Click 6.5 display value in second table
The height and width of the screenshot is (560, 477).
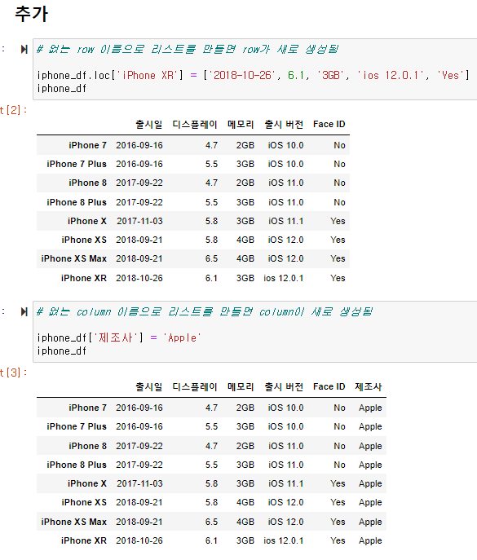[211, 522]
